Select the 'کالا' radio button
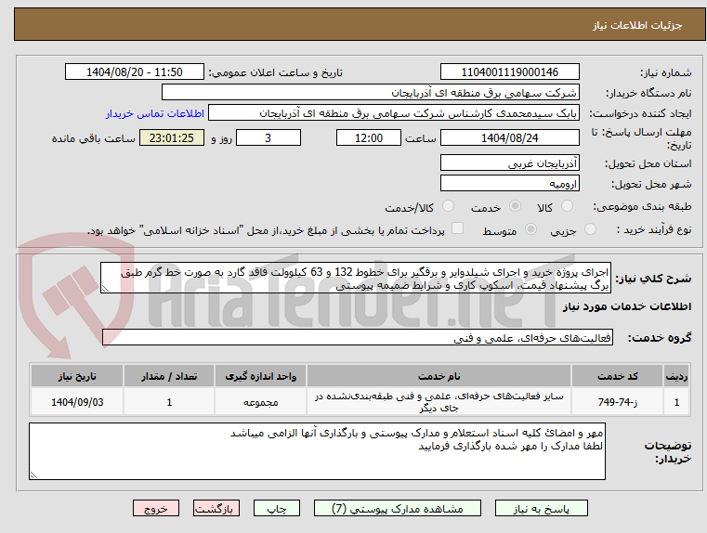707x533 pixels. click(567, 206)
